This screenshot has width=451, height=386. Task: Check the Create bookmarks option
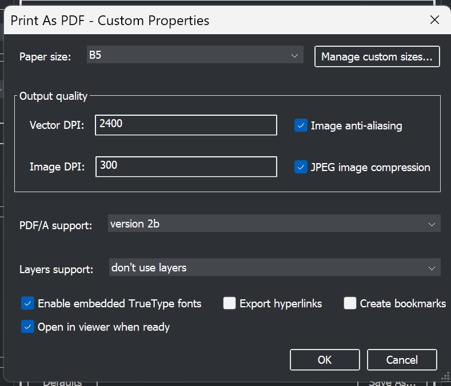(x=350, y=303)
